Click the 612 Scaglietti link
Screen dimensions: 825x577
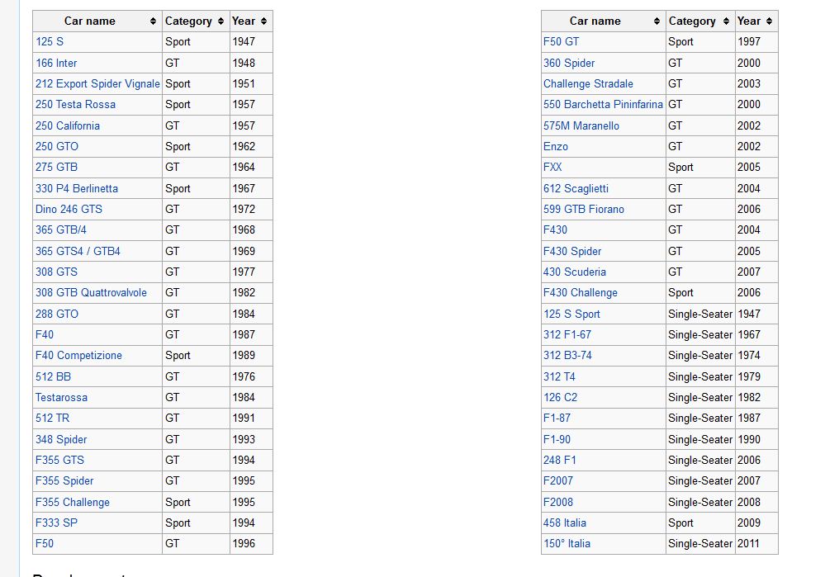[x=576, y=189]
